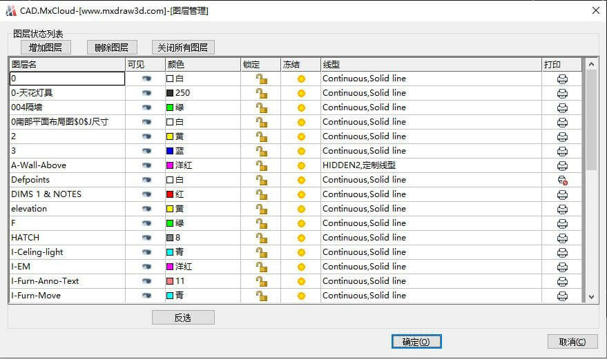Screen dimensions: 607x359
Task: Click the 增加图层 button
Action: coord(46,48)
